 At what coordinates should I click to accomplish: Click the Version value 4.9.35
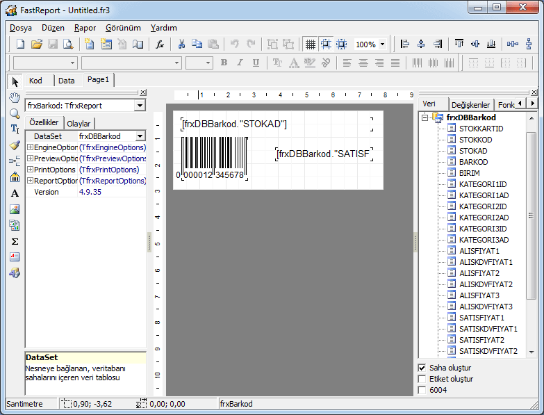[x=90, y=192]
